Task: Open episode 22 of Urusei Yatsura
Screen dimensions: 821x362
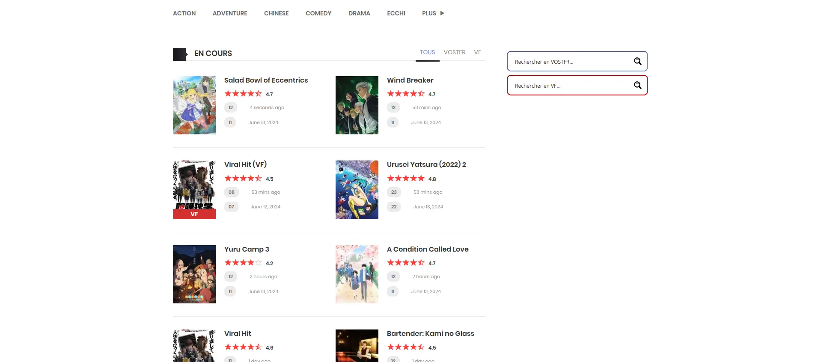Action: tap(394, 207)
